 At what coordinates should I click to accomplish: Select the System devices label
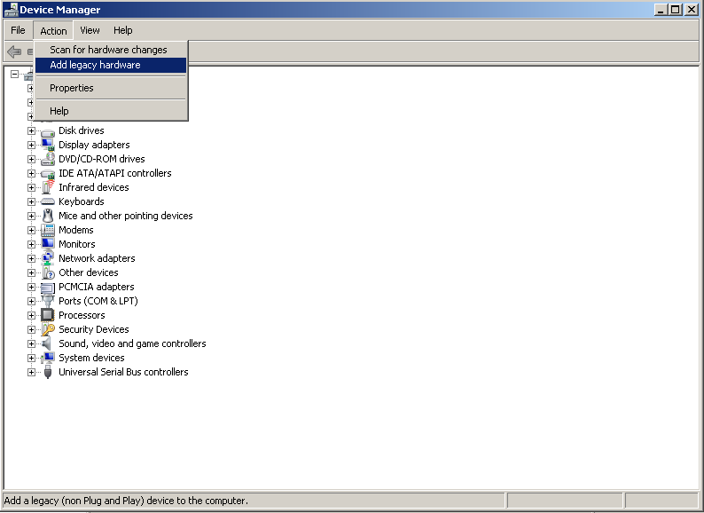pyautogui.click(x=91, y=358)
